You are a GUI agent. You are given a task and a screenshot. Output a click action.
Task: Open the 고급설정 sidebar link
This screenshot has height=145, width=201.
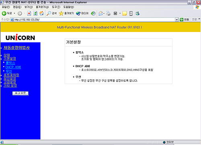[10, 82]
